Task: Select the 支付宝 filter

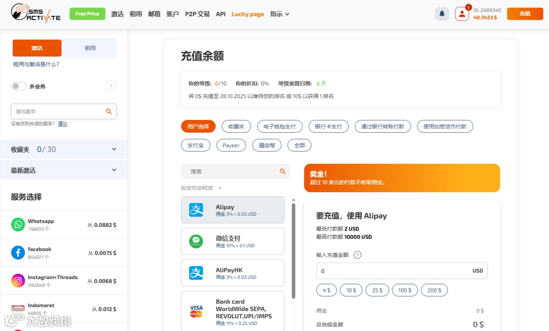Action: coord(195,145)
